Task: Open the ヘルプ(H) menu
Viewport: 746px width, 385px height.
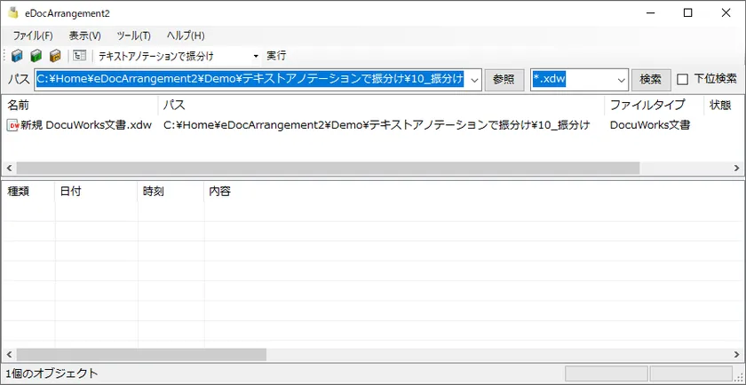Action: coord(186,35)
